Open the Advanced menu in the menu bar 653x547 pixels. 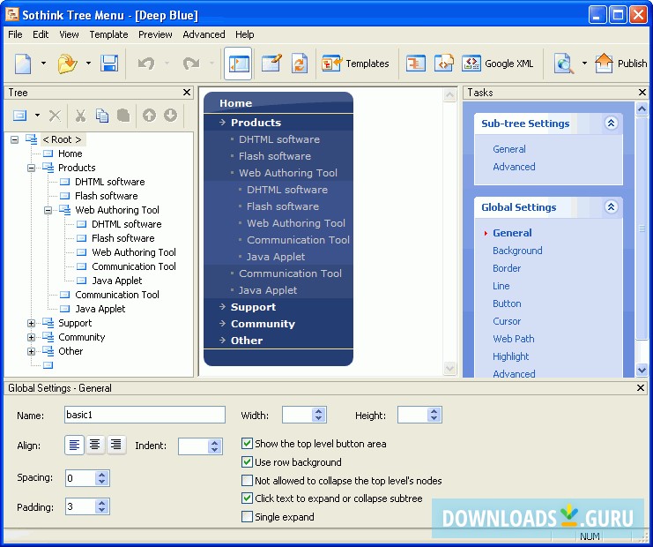click(x=204, y=34)
